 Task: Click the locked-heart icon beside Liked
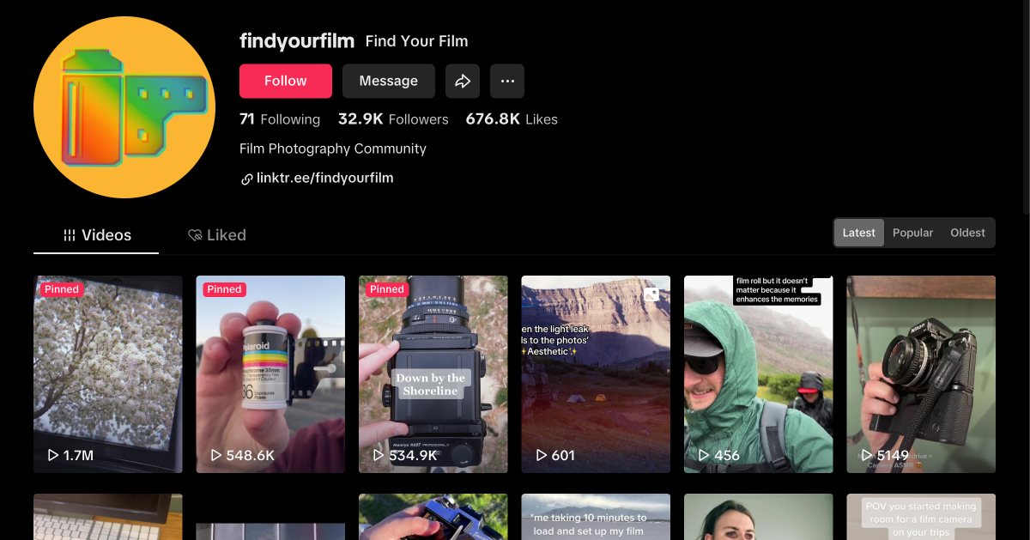(194, 234)
